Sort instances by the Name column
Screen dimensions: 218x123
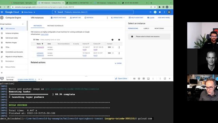(x=40, y=44)
